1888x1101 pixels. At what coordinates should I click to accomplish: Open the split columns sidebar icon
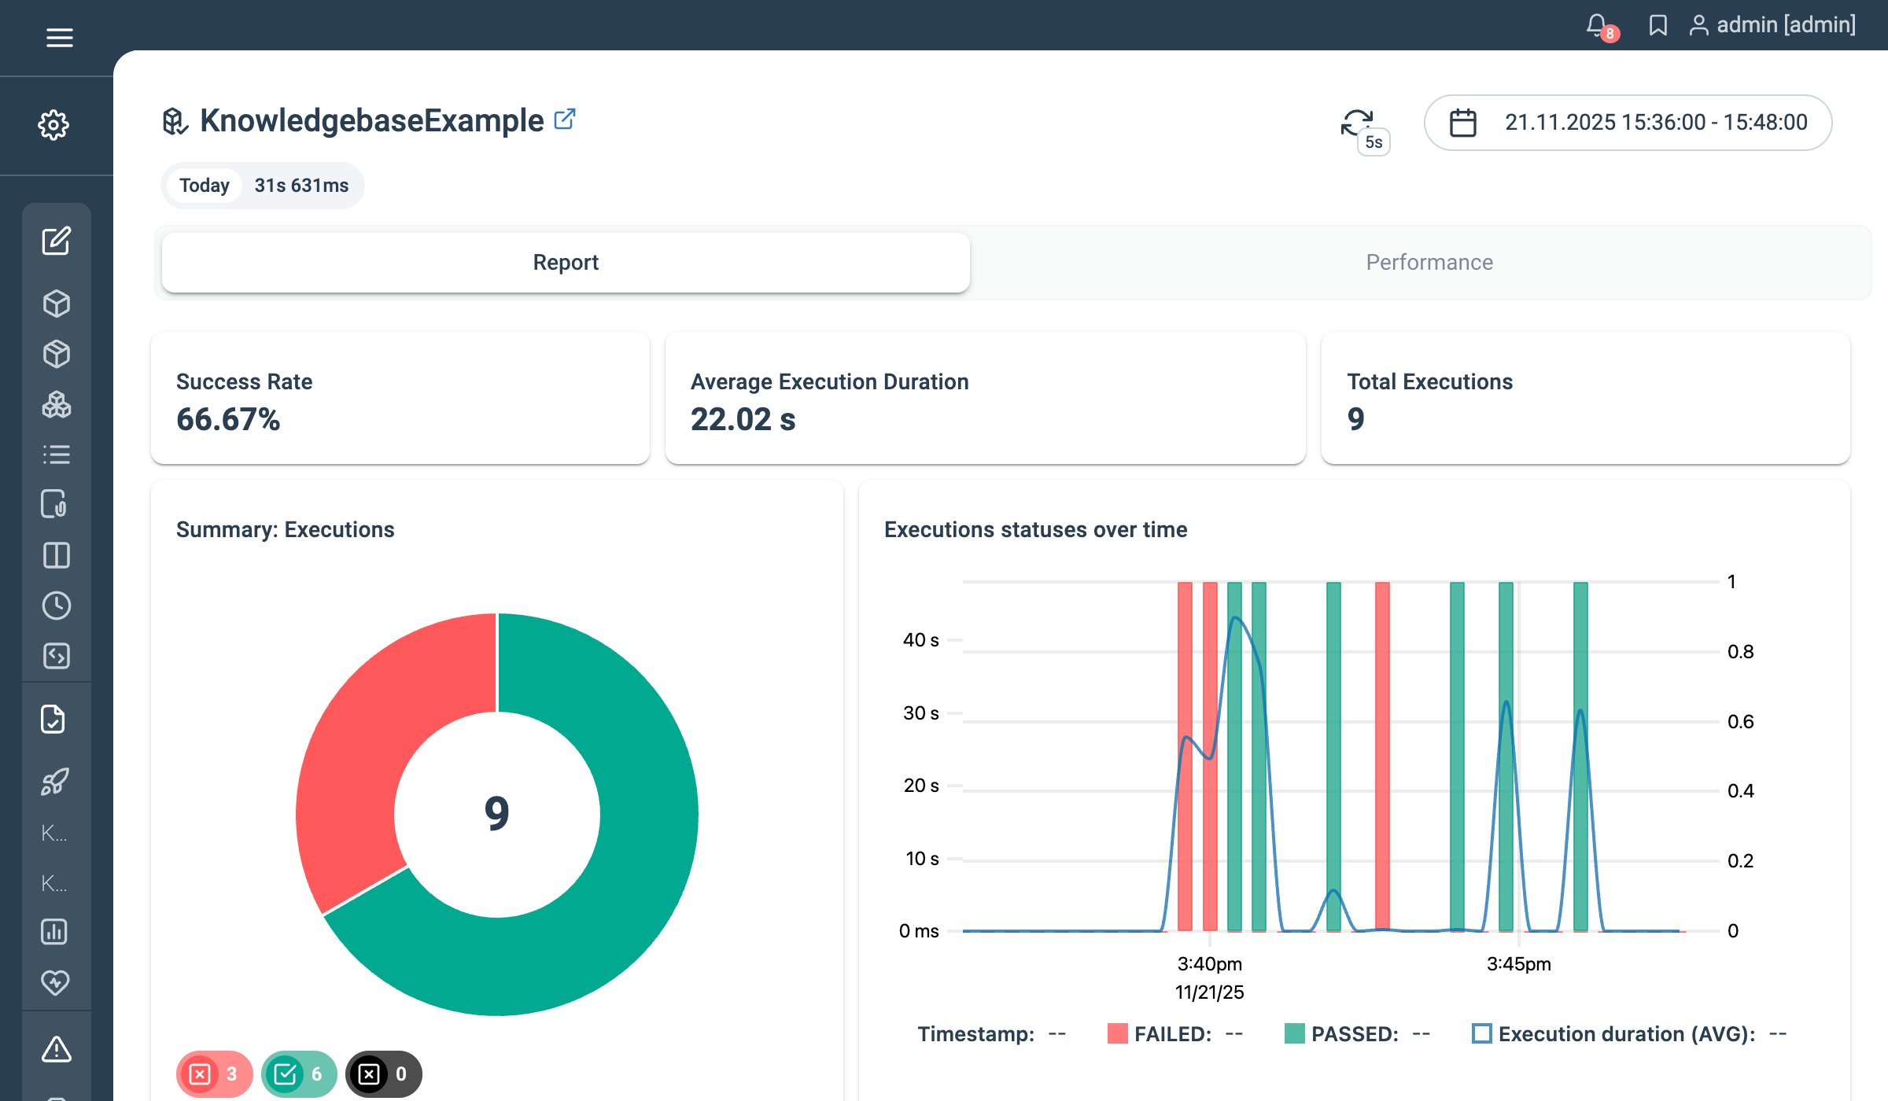[56, 555]
